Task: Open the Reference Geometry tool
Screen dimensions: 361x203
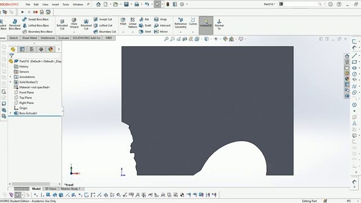Action: click(180, 23)
